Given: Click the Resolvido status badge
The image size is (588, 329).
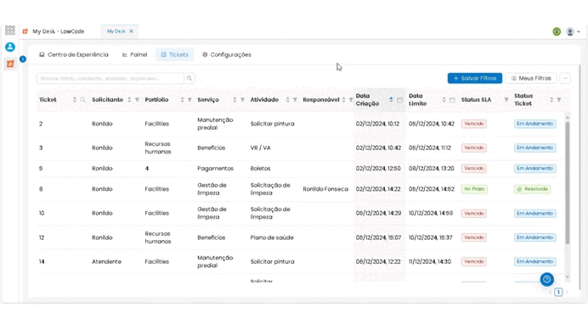Looking at the screenshot, I should pyautogui.click(x=533, y=189).
